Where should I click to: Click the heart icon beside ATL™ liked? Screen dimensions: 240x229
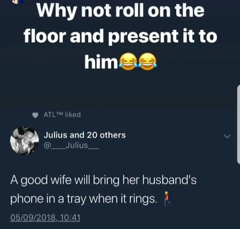(x=35, y=115)
